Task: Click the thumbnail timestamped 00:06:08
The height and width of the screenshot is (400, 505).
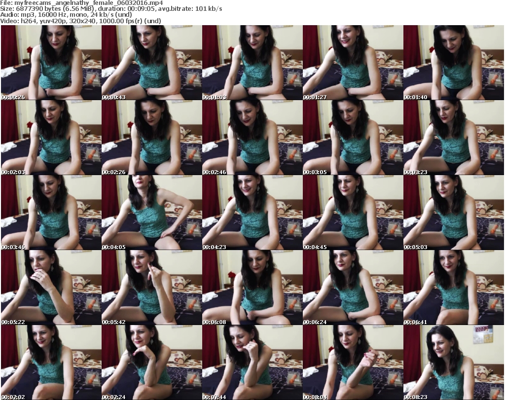Action: click(252, 288)
